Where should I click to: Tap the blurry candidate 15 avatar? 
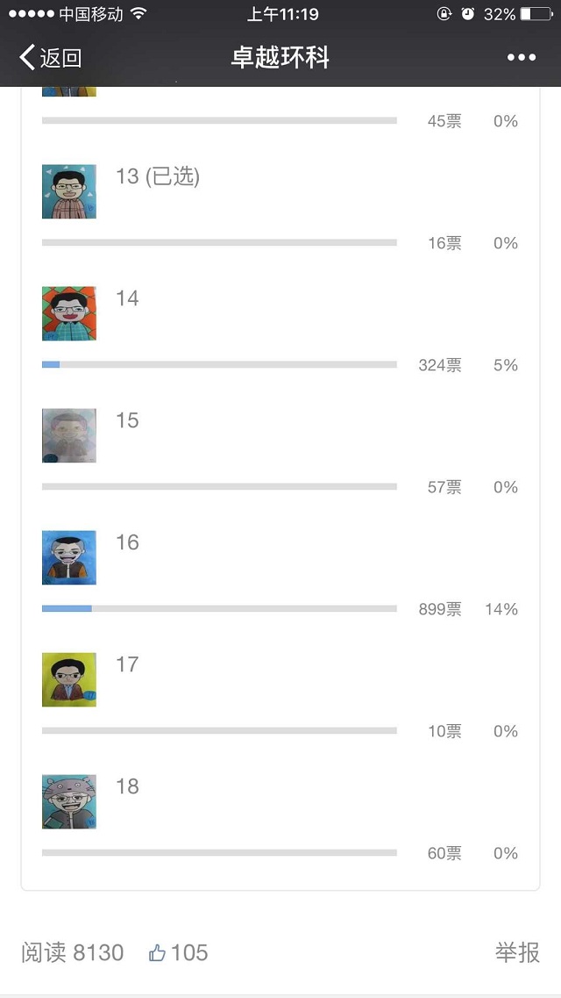point(69,435)
